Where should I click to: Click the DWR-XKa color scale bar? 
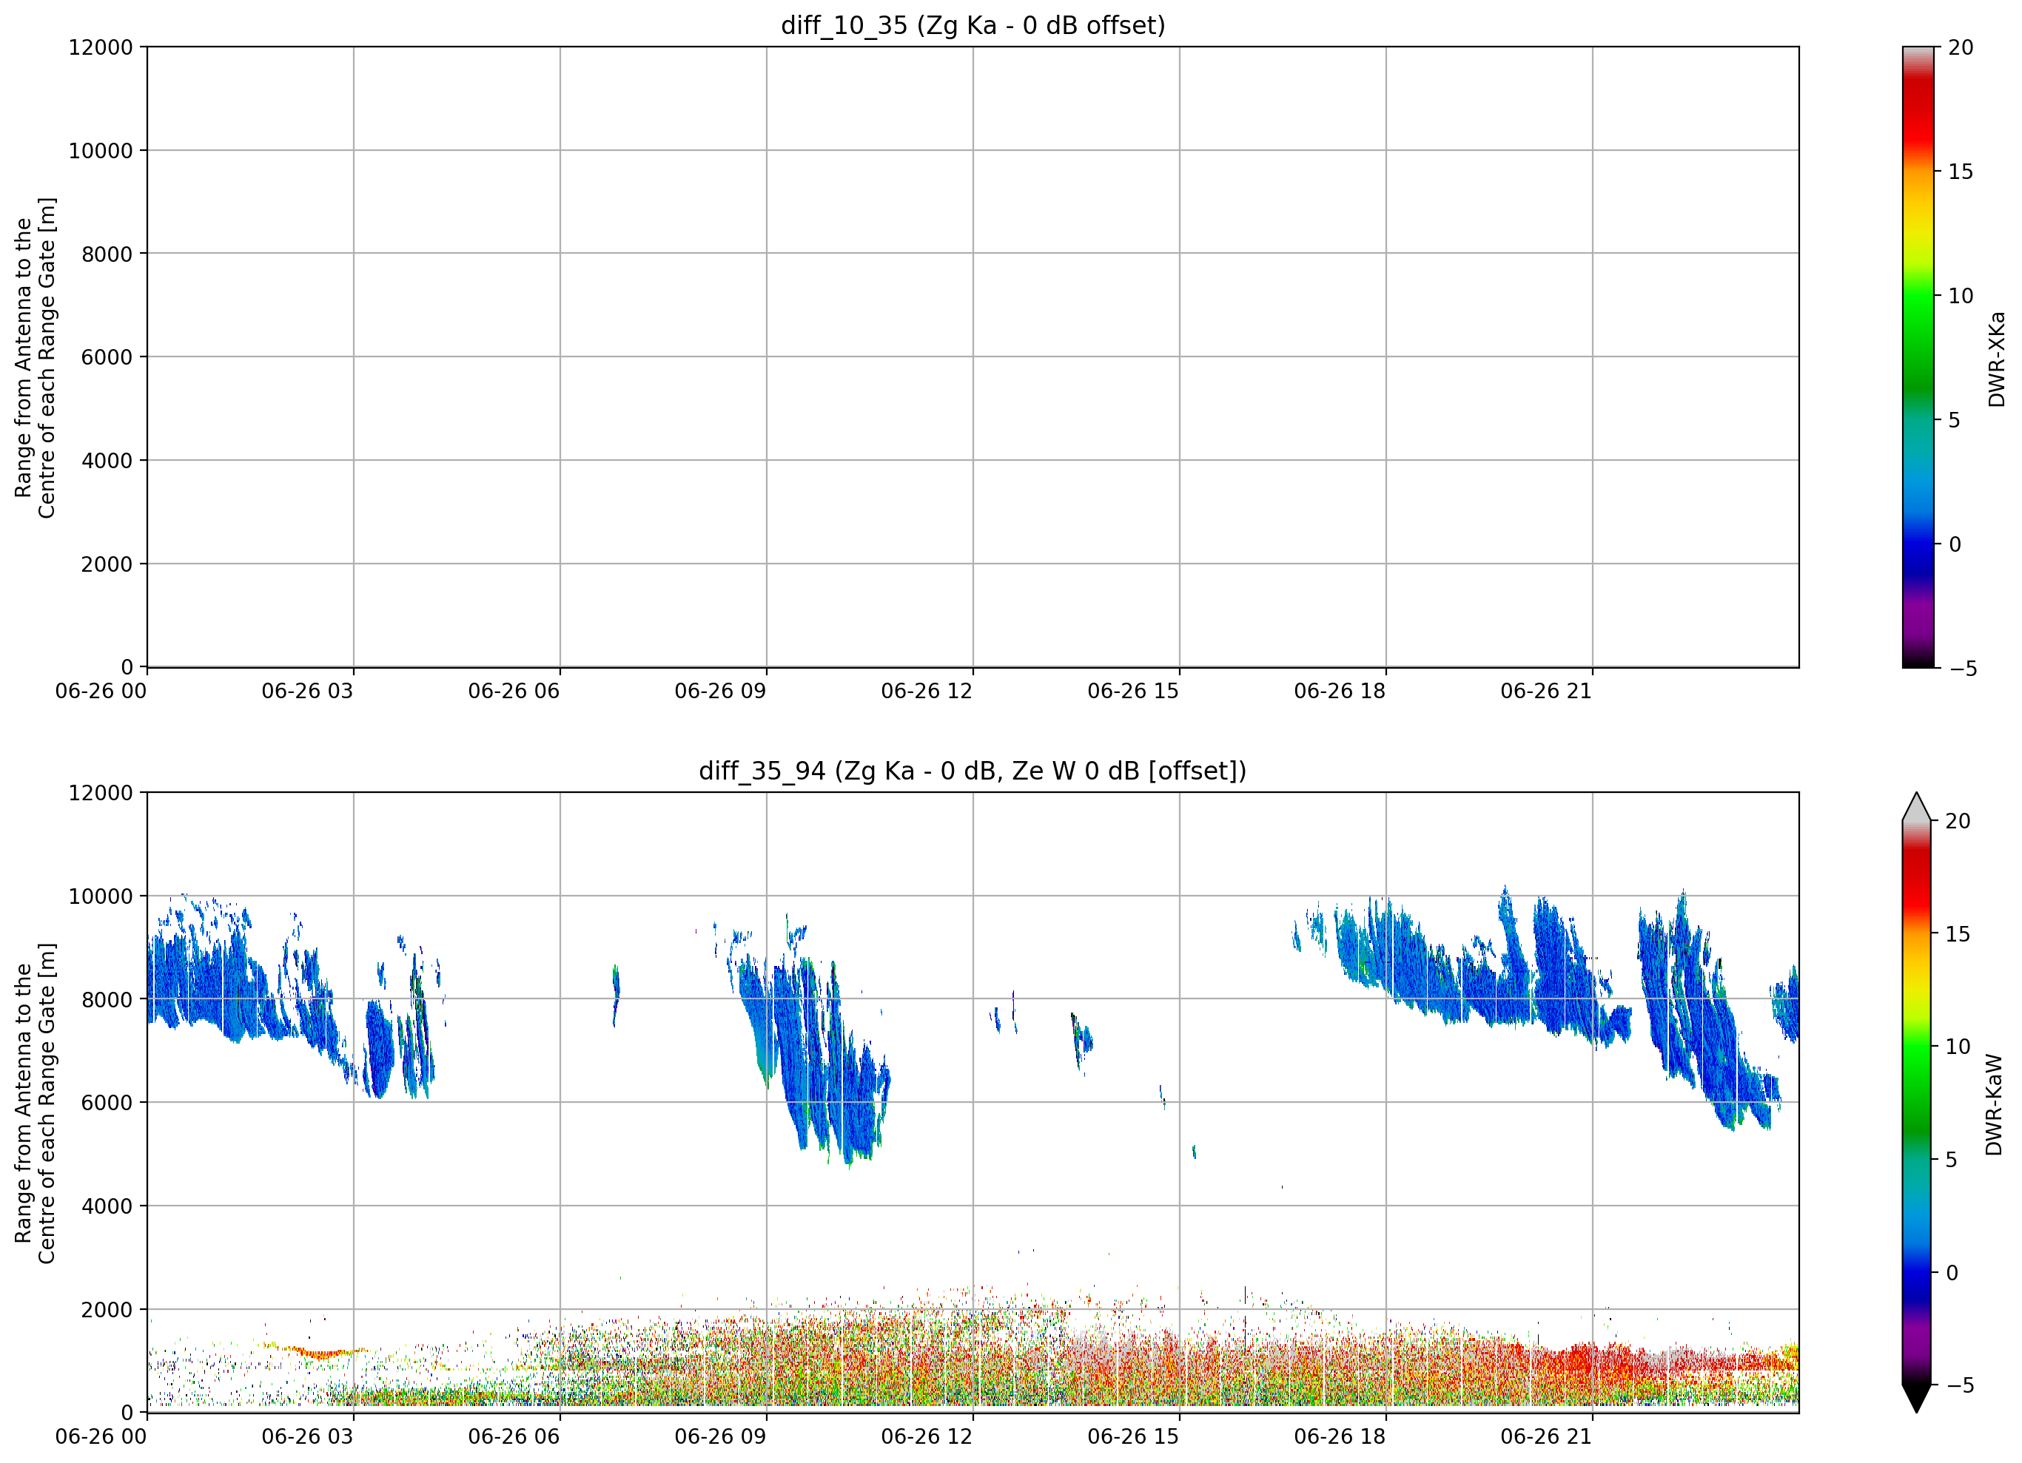1918,357
